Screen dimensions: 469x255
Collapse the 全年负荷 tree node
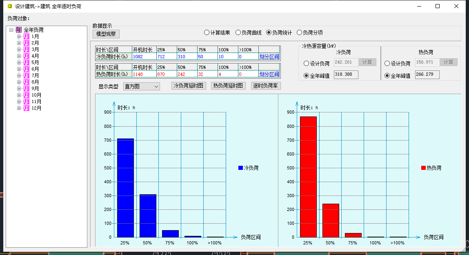coord(11,30)
